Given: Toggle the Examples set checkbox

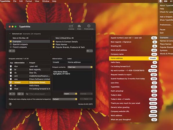Looking at the screenshot, I should (x=11, y=42).
